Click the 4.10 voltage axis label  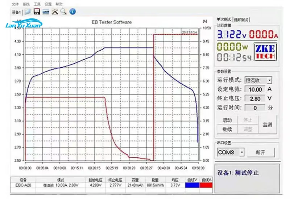pyautogui.click(x=17, y=55)
